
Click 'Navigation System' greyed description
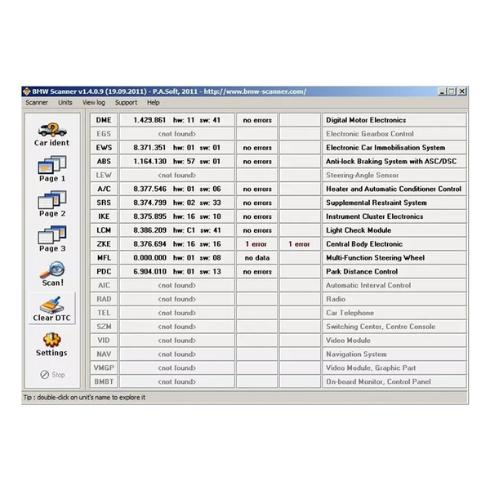point(394,354)
